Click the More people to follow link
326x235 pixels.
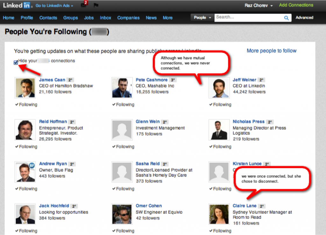point(271,51)
